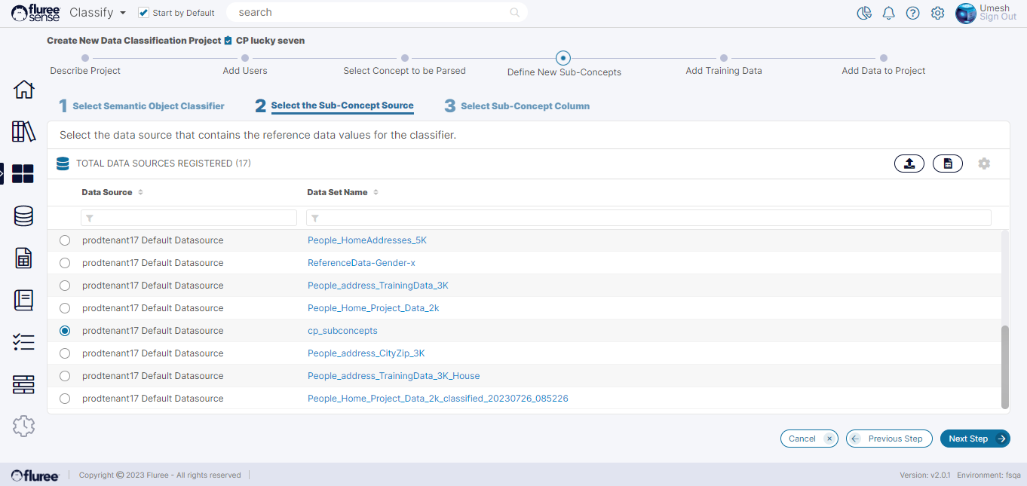
Task: Click the upload data source icon button
Action: 909,164
